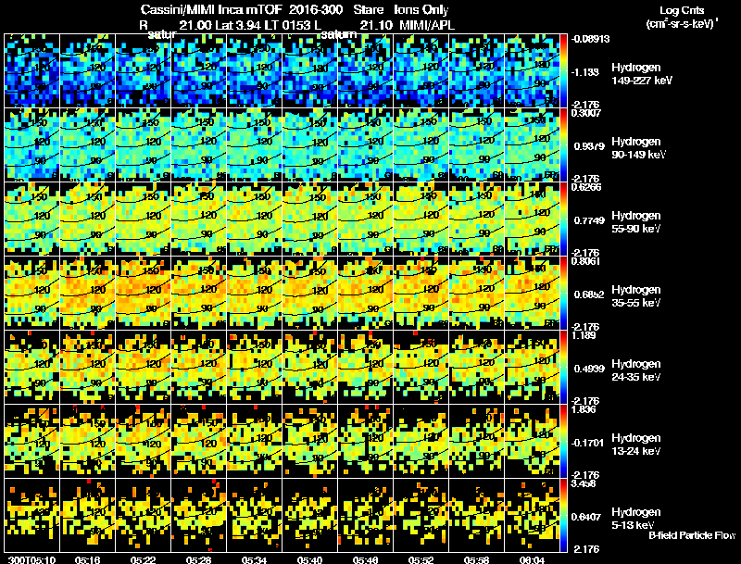The height and width of the screenshot is (564, 741).
Task: Open the 24-35 keV image at 05:46
Action: [365, 367]
